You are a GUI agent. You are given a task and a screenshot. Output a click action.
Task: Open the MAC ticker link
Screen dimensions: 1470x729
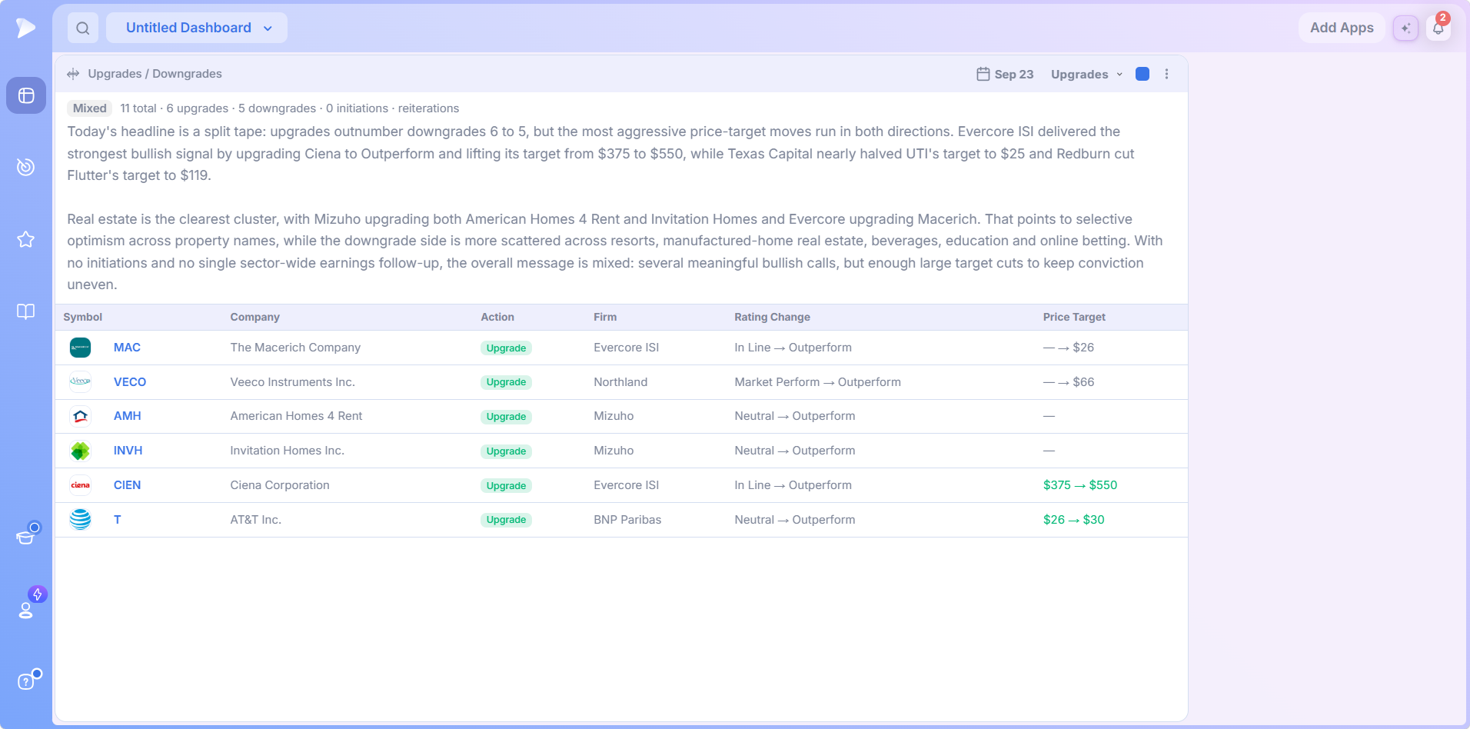127,348
